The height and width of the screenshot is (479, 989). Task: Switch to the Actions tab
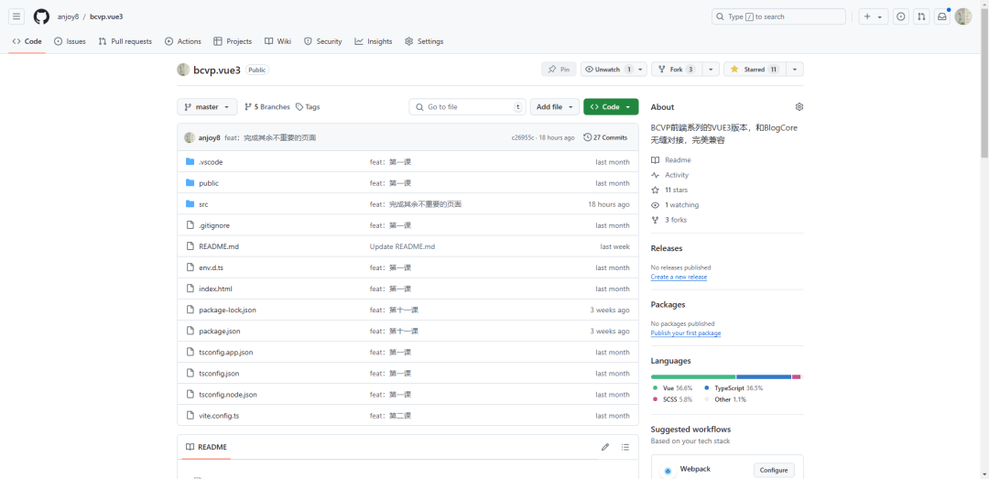pos(183,41)
